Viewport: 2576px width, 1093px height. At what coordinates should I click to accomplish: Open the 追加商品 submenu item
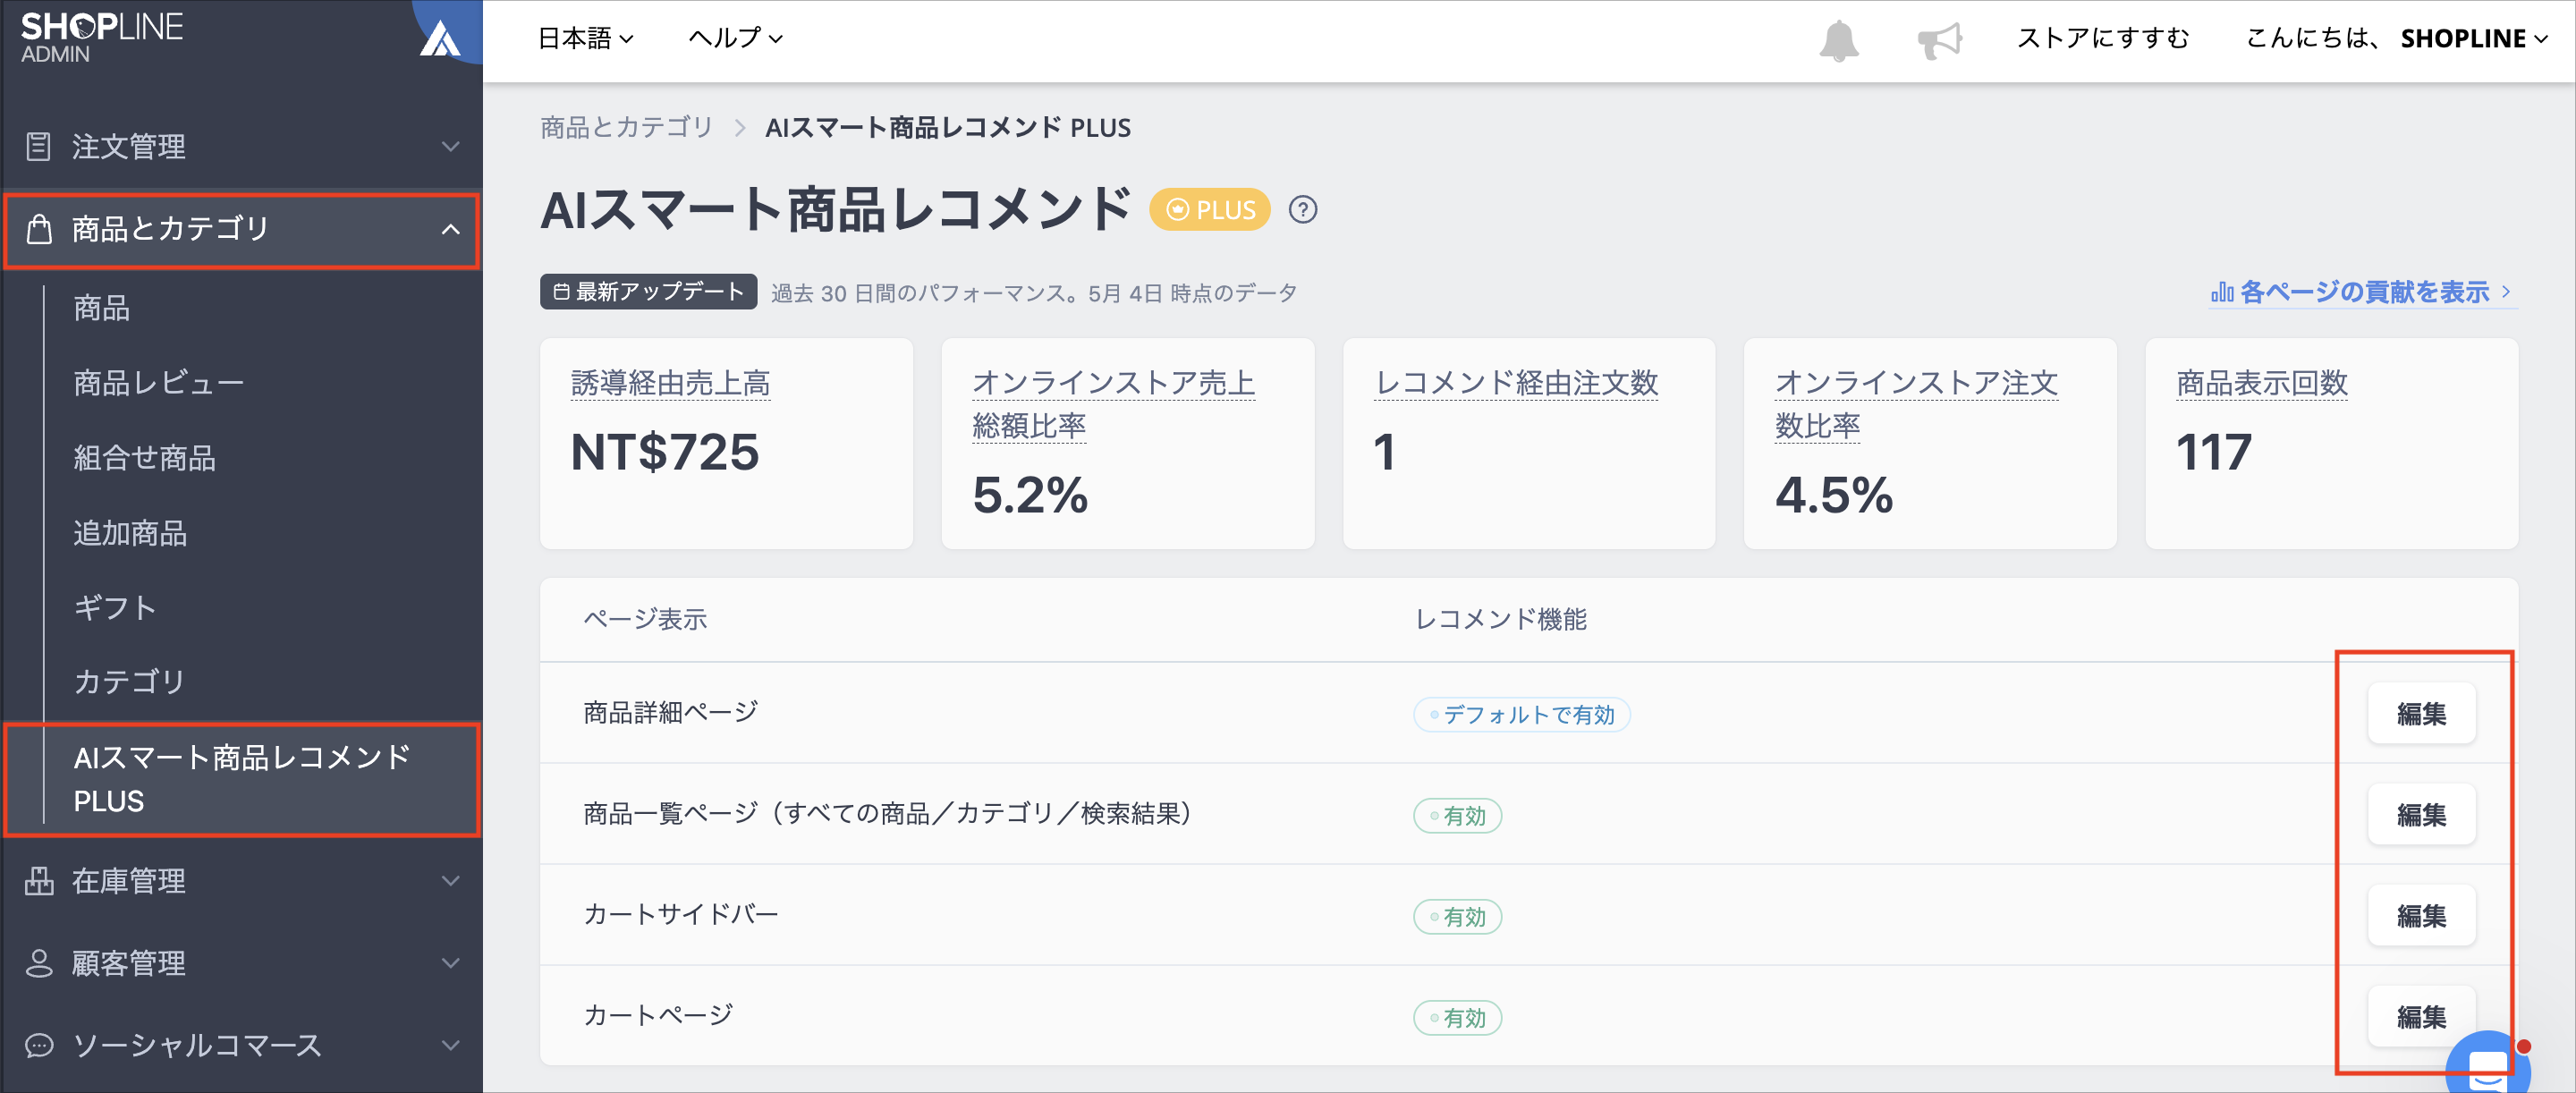(x=130, y=533)
